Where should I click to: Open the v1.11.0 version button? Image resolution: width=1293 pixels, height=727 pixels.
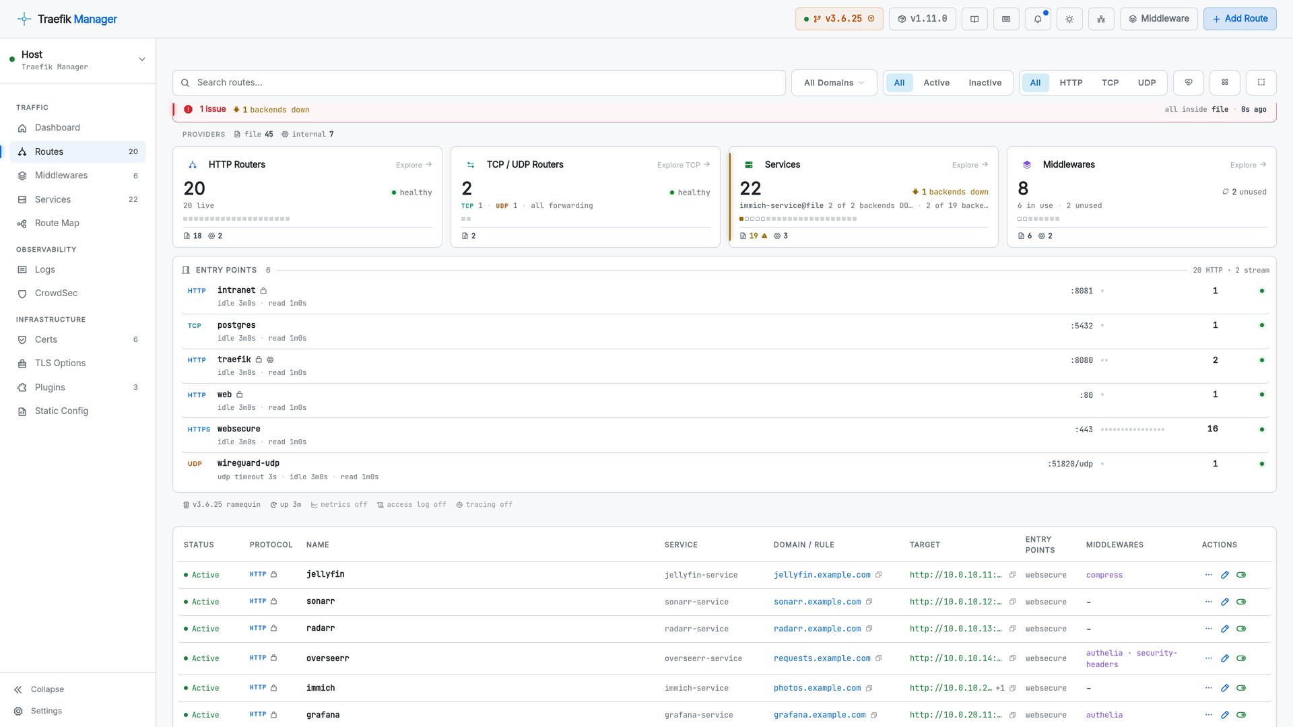922,19
